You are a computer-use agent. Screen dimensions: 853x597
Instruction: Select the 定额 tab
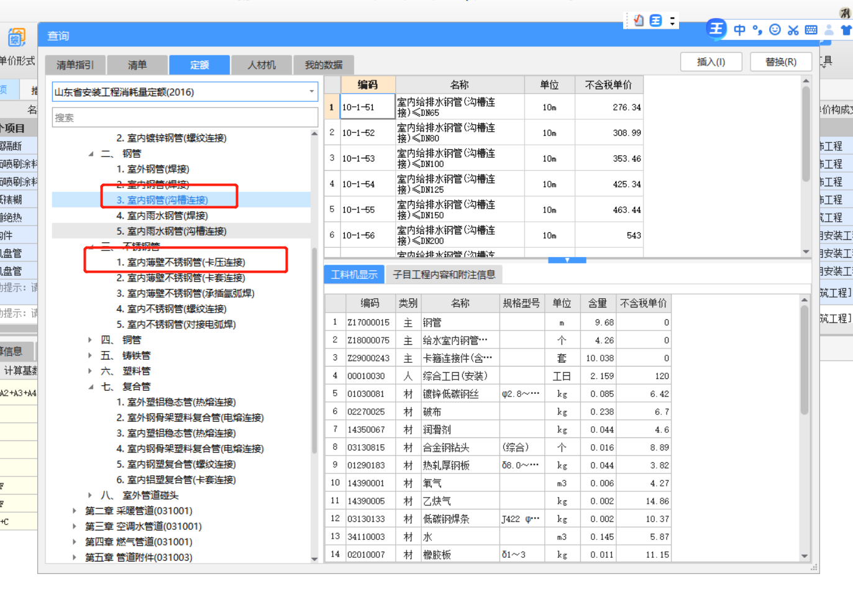click(199, 65)
